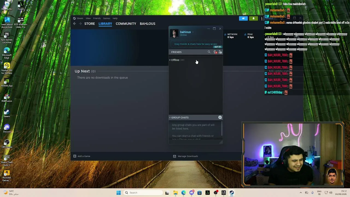Click the Steam forward navigation arrow
350x197 pixels.
point(80,24)
